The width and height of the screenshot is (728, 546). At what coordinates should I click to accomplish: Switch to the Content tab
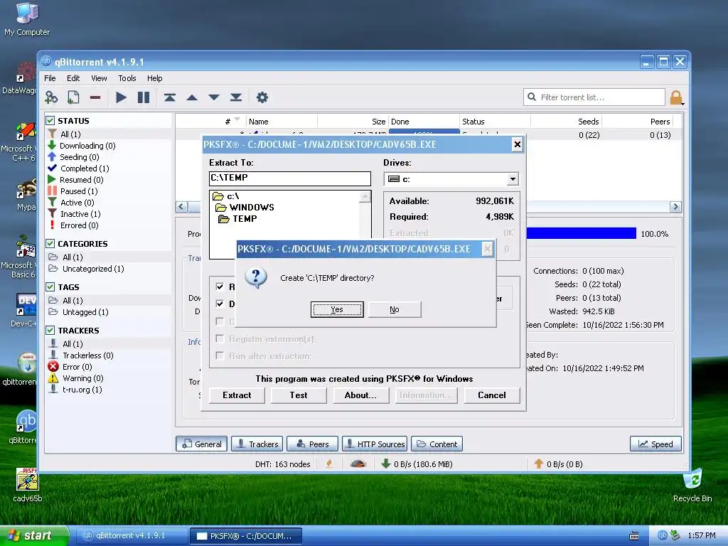click(x=437, y=444)
